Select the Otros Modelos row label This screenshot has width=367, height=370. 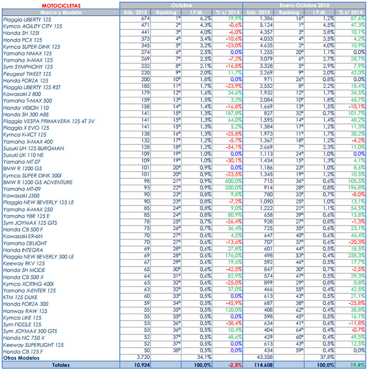[x=22, y=358]
